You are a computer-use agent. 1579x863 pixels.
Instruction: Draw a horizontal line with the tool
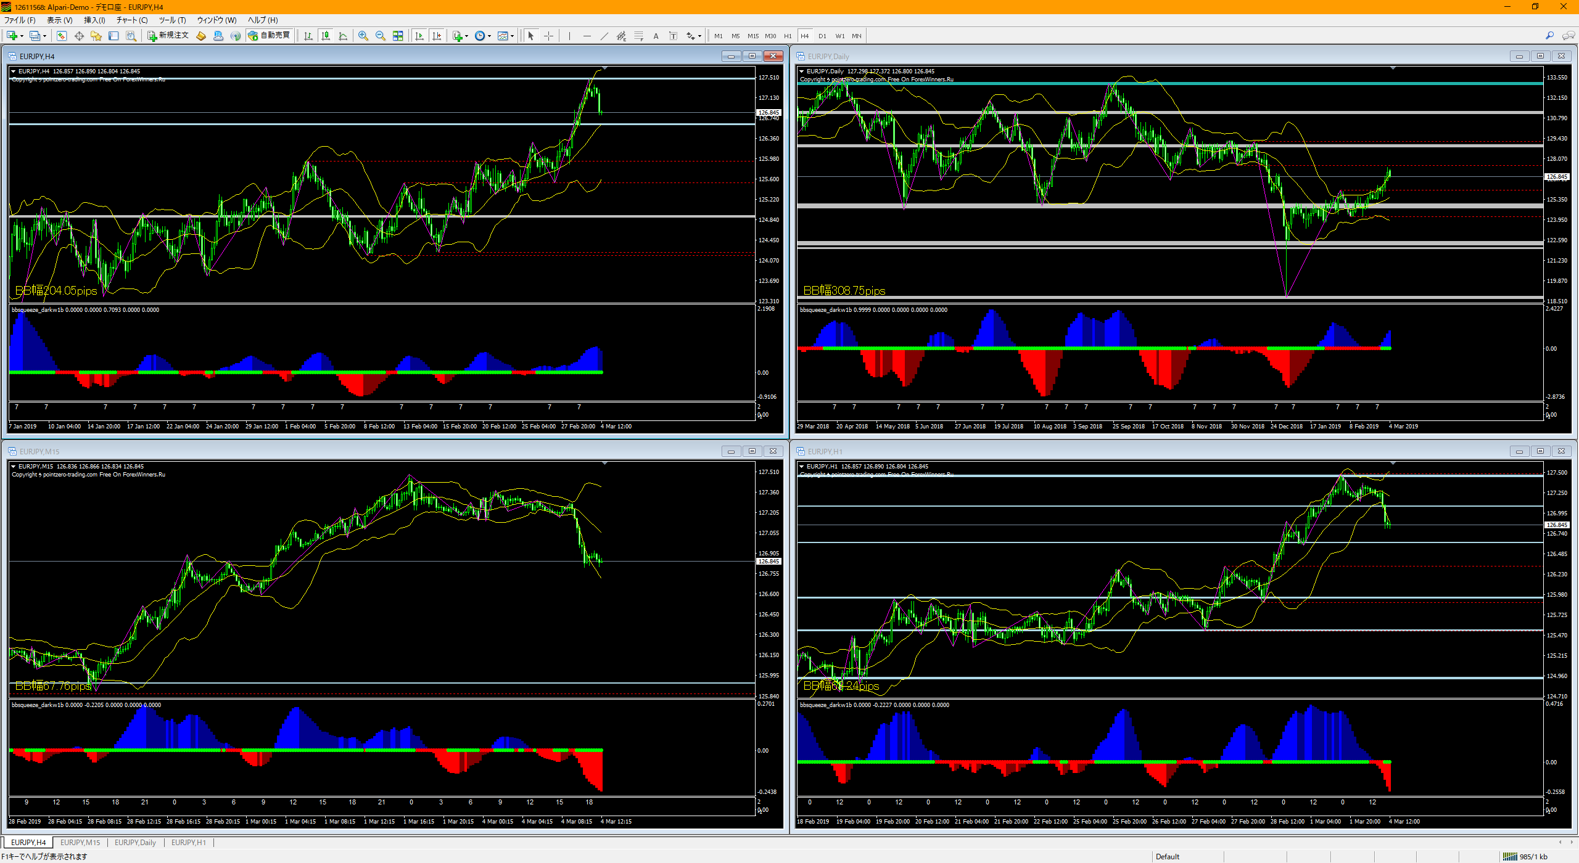coord(587,36)
